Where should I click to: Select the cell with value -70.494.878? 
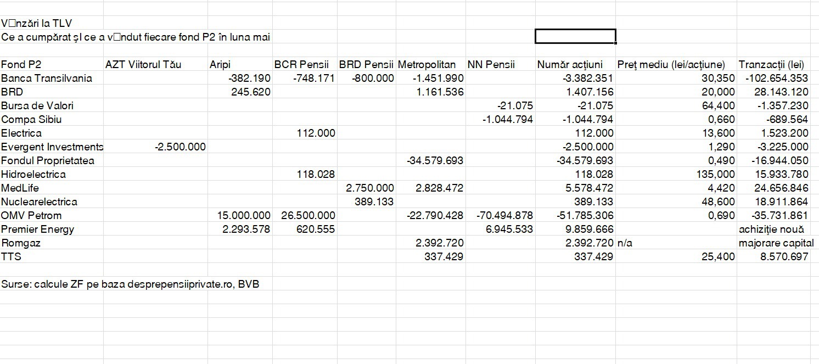504,215
